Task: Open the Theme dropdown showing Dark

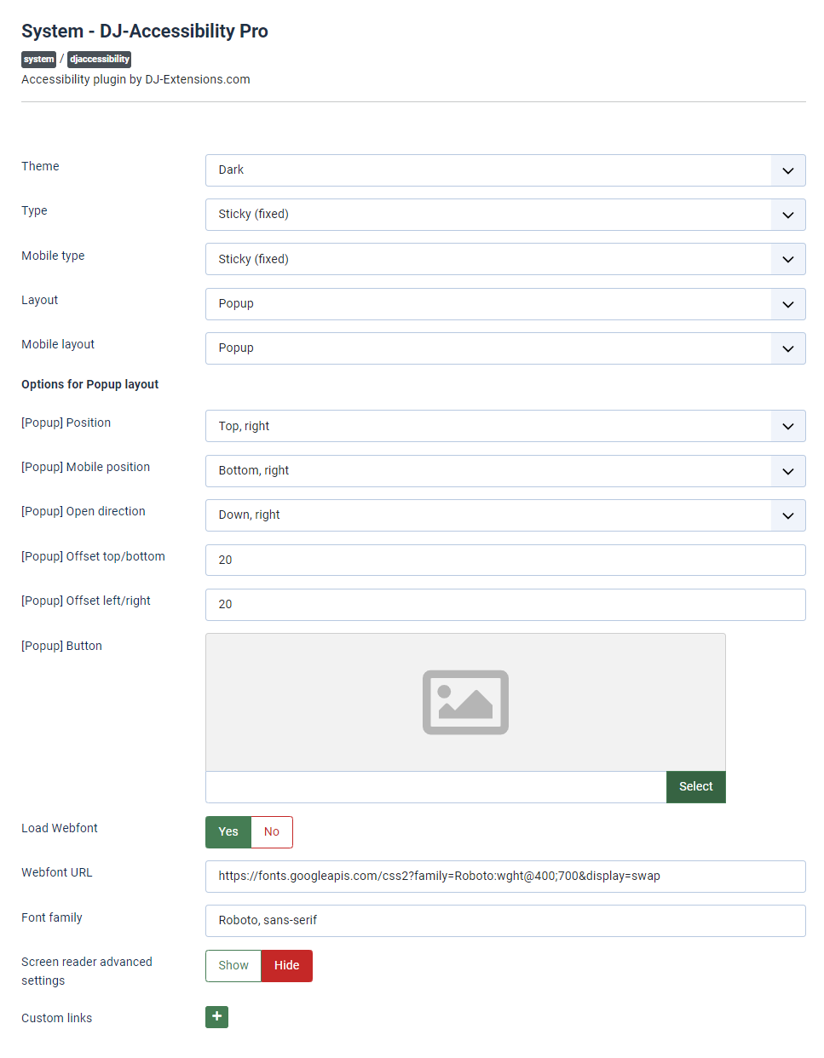Action: [x=505, y=170]
